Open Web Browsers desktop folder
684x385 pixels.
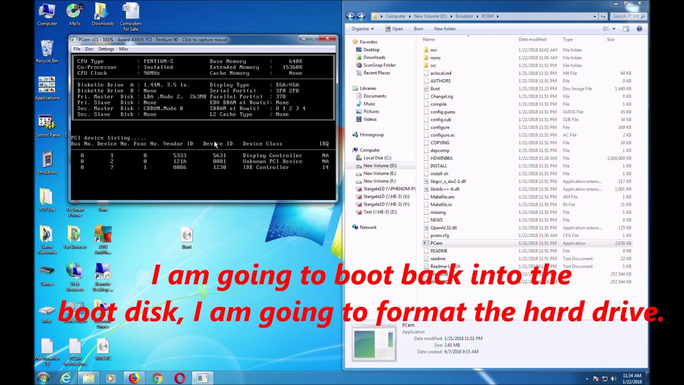(x=75, y=277)
